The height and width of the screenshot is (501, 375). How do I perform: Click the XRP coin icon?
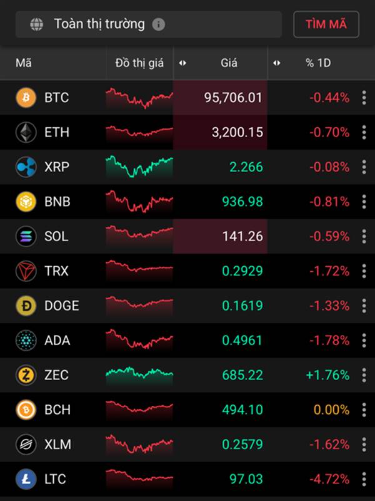(26, 167)
